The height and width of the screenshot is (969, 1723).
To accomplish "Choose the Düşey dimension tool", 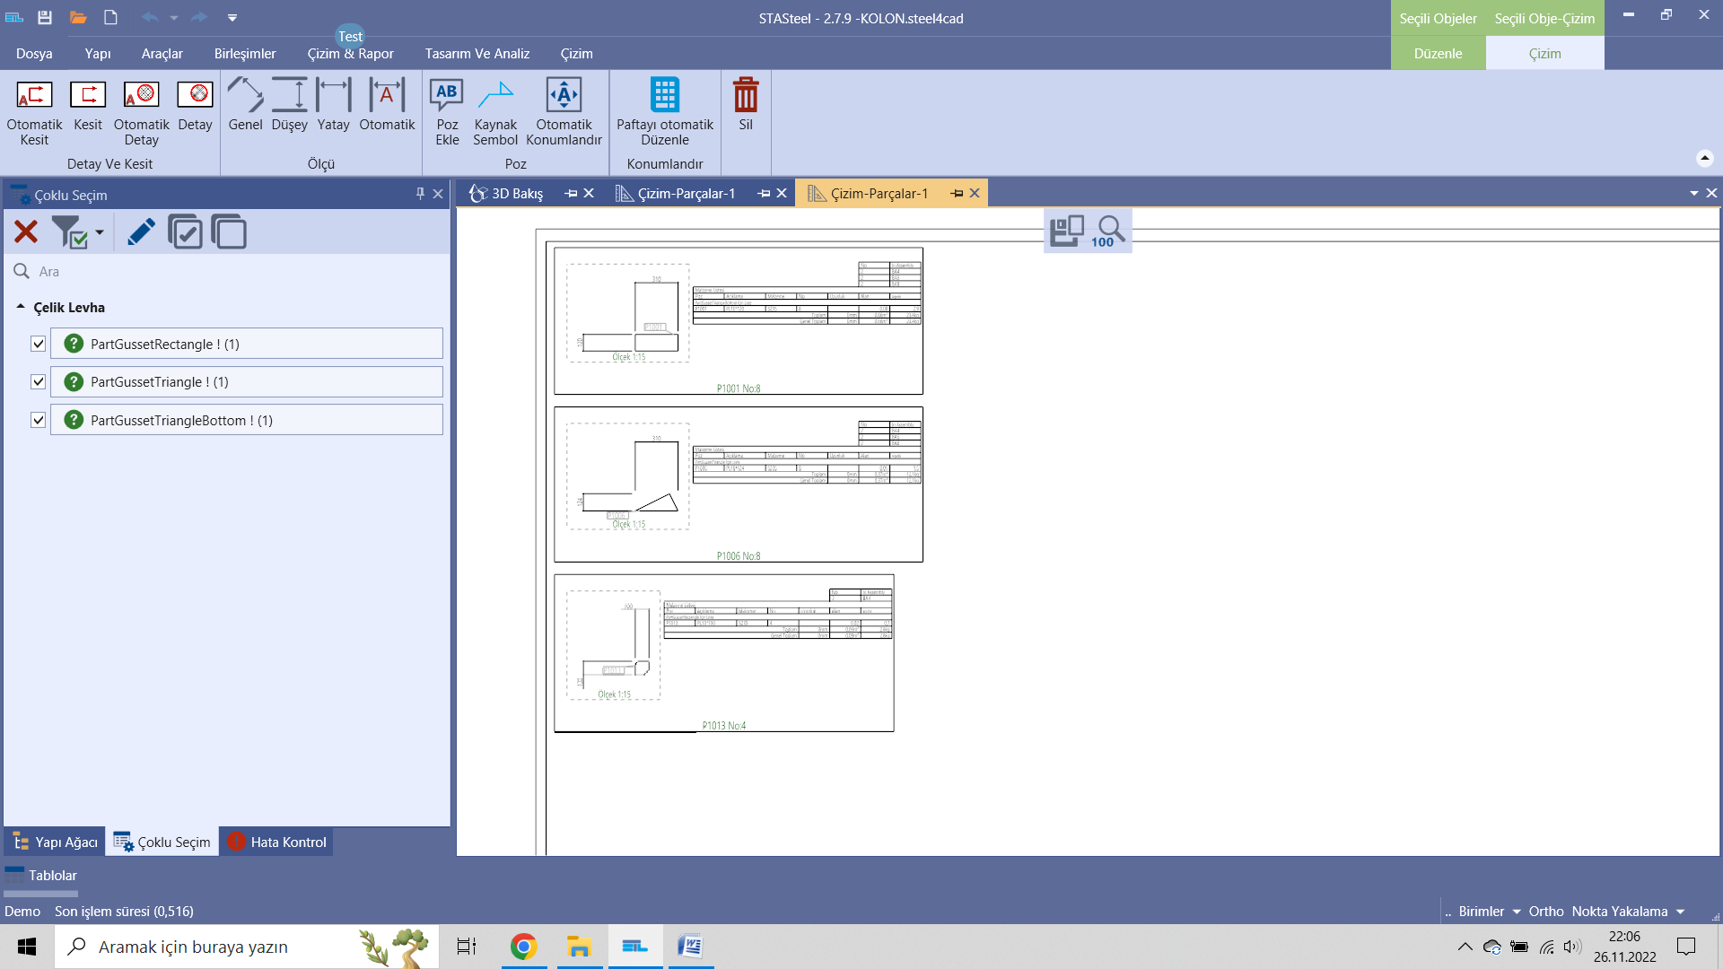I will coord(289,95).
